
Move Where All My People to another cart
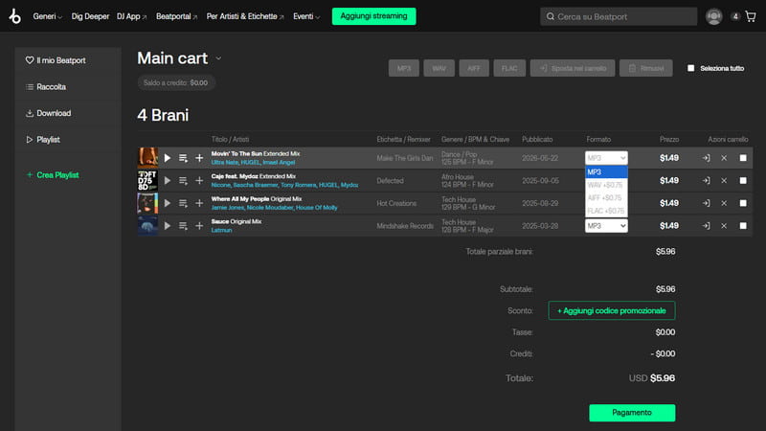[x=707, y=203]
